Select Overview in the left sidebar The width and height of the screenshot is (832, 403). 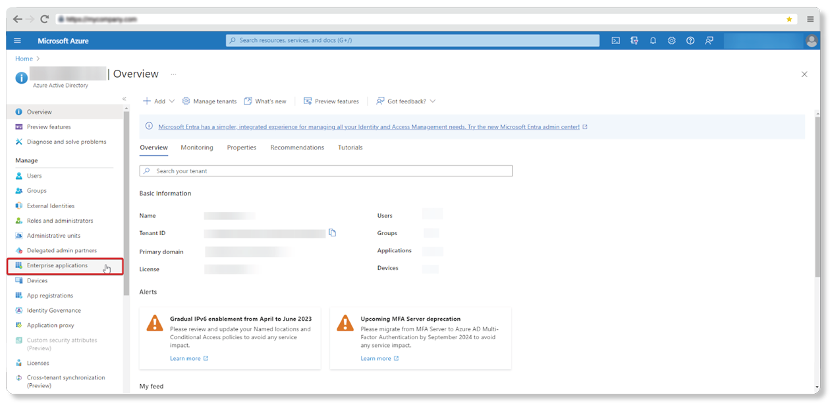tap(65, 112)
